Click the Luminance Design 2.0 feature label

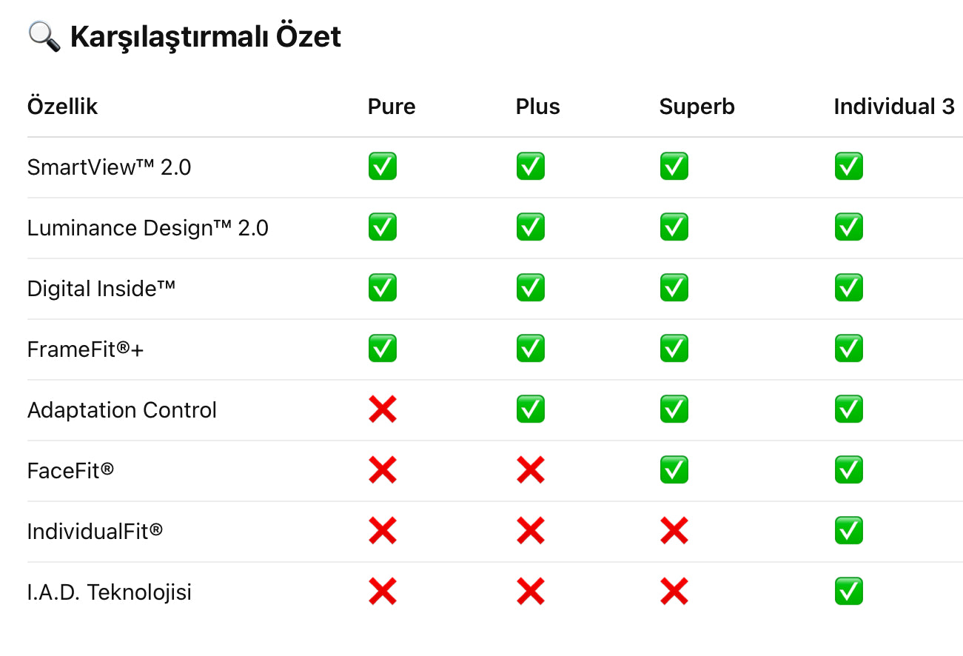[147, 228]
